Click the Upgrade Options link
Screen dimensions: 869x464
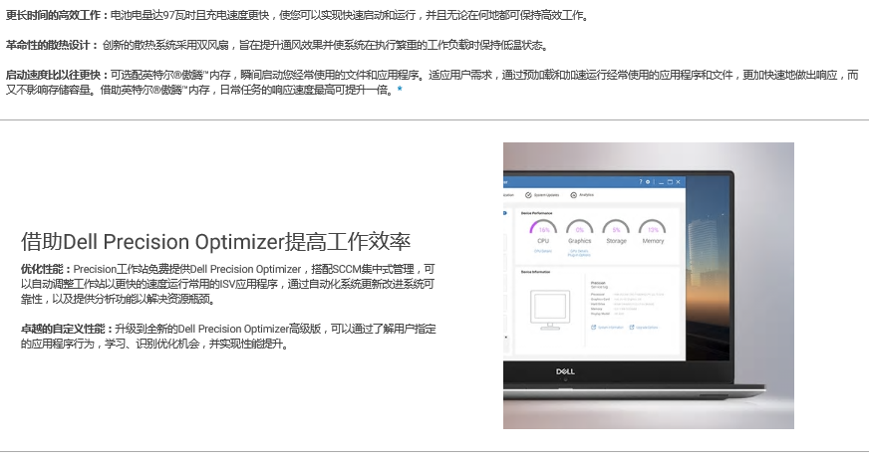[646, 327]
